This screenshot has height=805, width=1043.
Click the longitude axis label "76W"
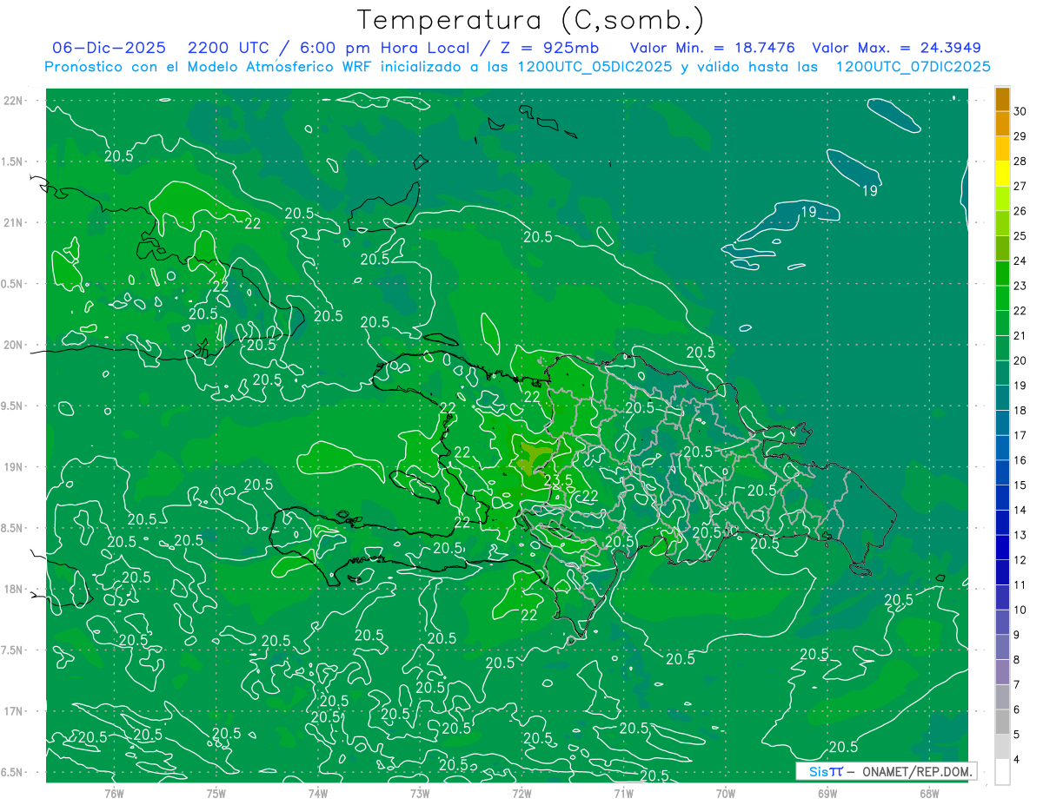click(x=114, y=794)
